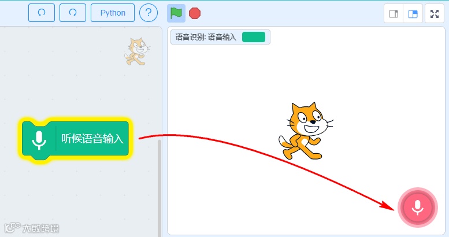This screenshot has height=237, width=449.
Task: Click the 听候语音输入 block
Action: pos(75,140)
